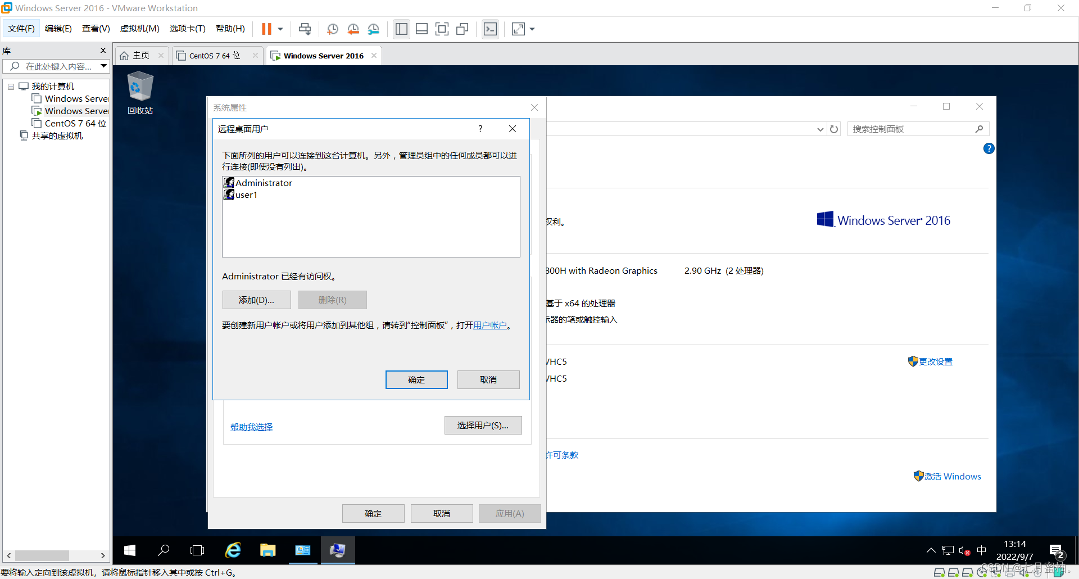This screenshot has width=1079, height=579.
Task: Toggle the console view icon
Action: pyautogui.click(x=490, y=29)
